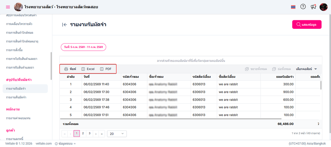Click the table horizontal scrollbar

(x=171, y=119)
